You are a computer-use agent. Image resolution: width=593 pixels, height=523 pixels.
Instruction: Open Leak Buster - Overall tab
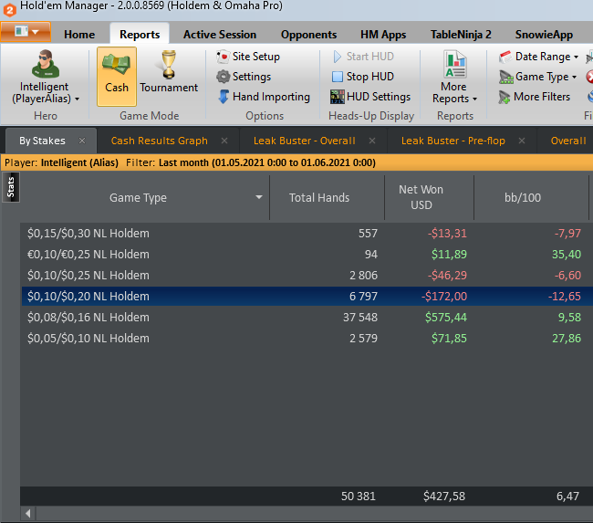point(305,141)
